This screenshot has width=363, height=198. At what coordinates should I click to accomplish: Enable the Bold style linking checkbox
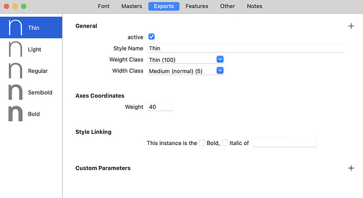click(x=202, y=143)
